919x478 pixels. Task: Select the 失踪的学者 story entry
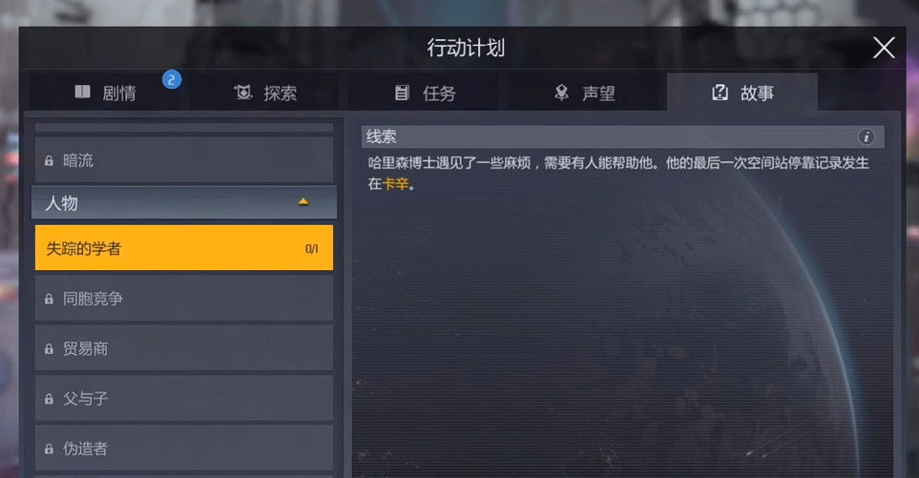[x=184, y=248]
